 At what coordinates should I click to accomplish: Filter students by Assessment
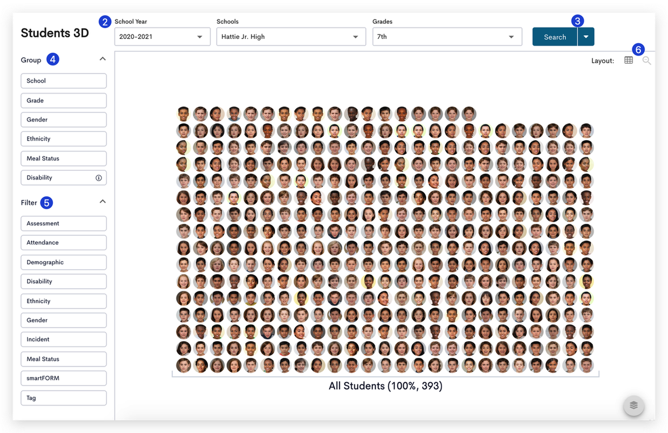[64, 223]
